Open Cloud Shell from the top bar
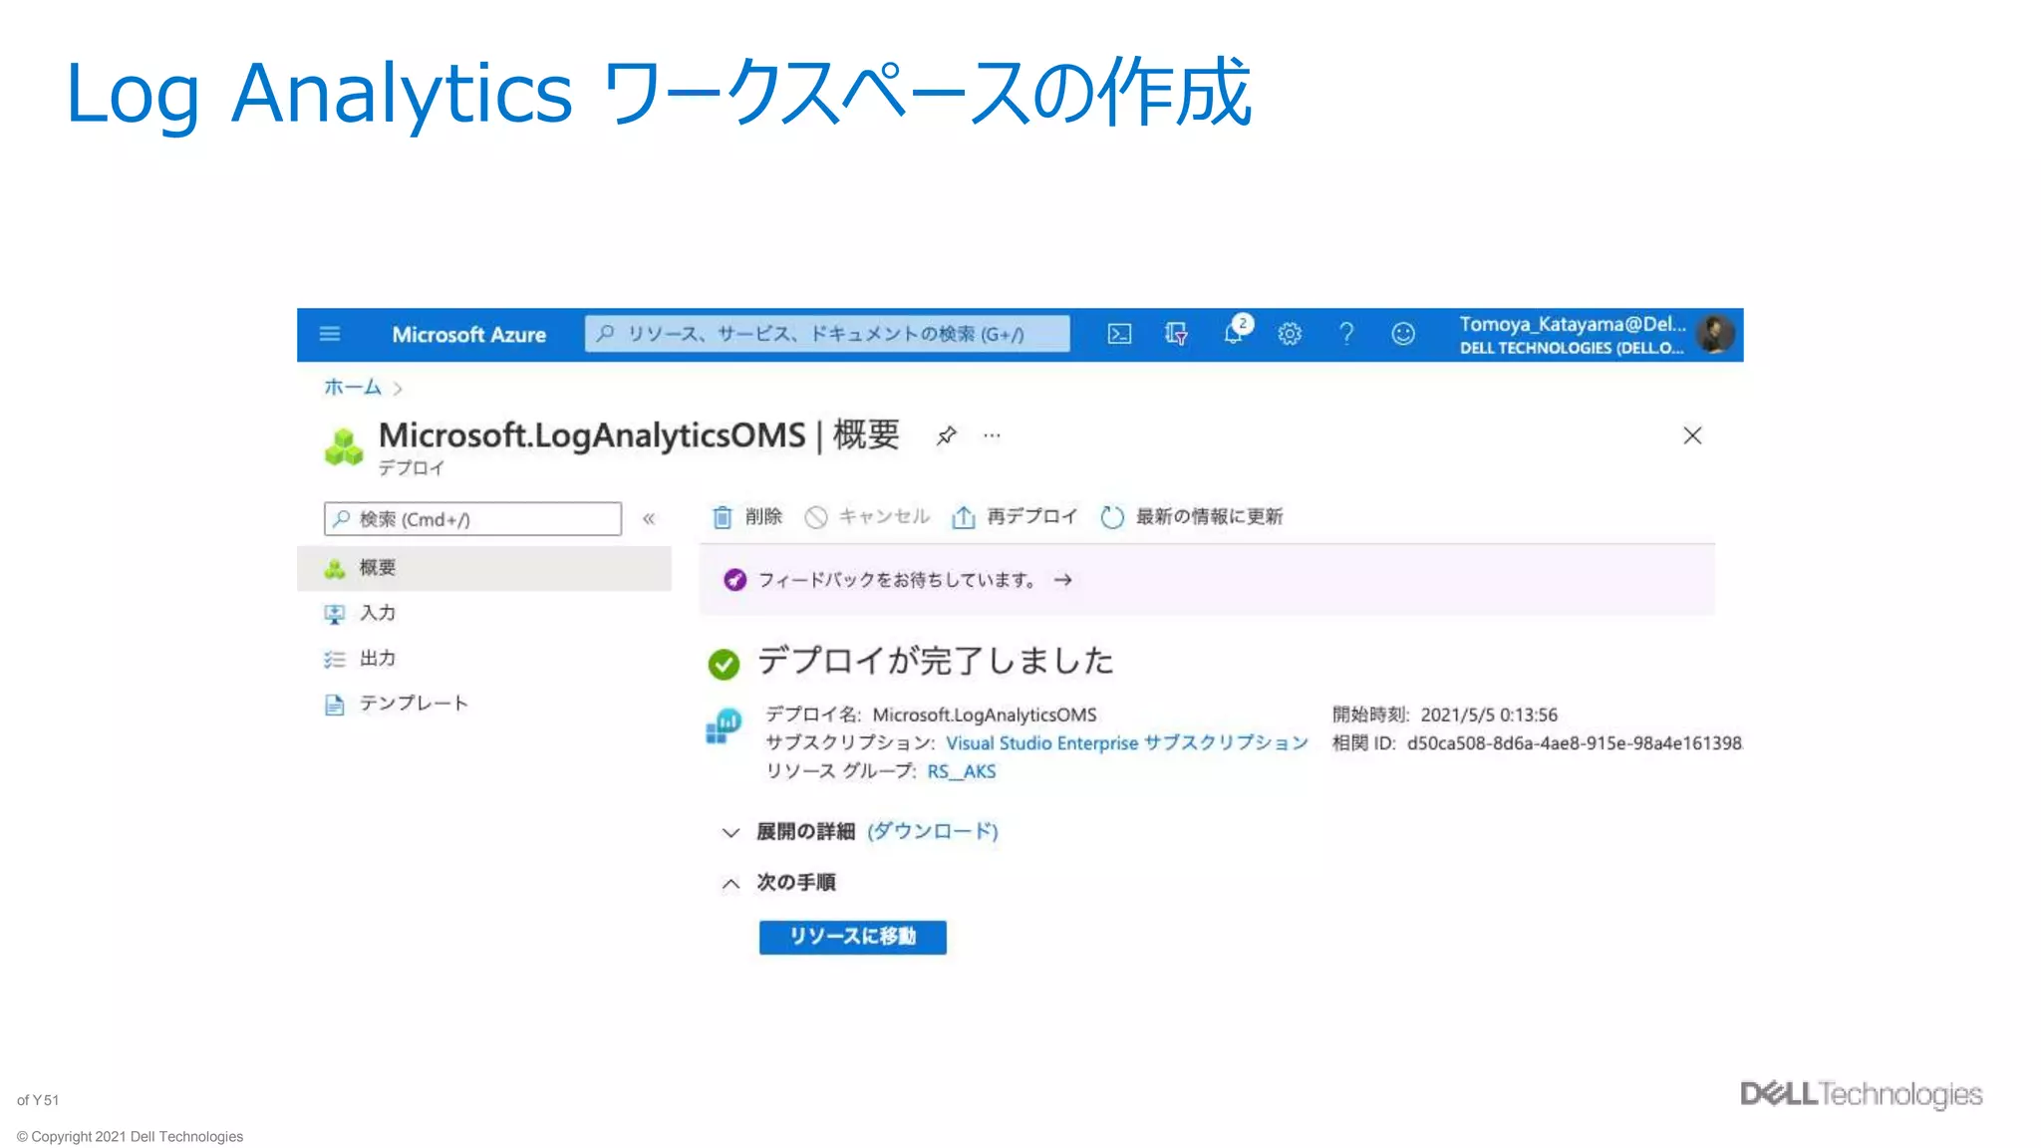 (x=1119, y=334)
